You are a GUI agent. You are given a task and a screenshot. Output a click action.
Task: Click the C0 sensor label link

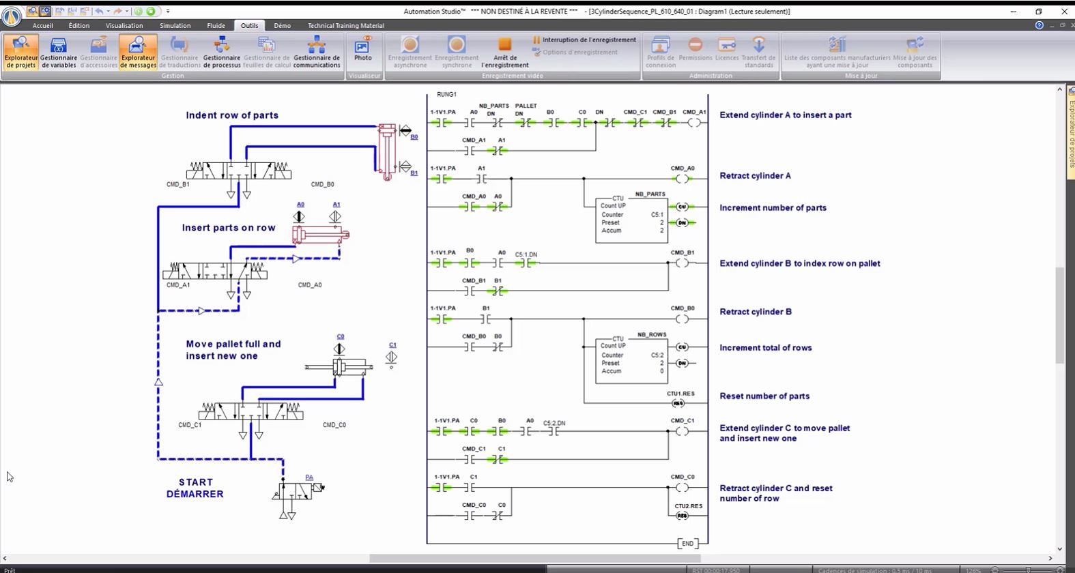[341, 337]
